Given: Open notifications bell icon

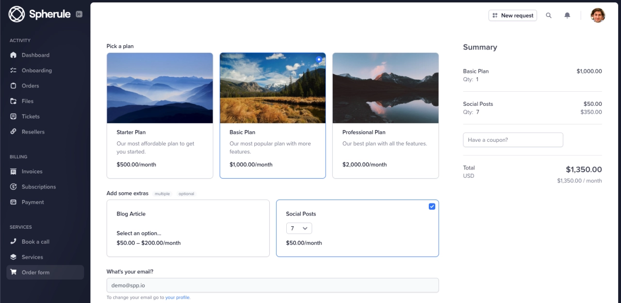Looking at the screenshot, I should [567, 16].
